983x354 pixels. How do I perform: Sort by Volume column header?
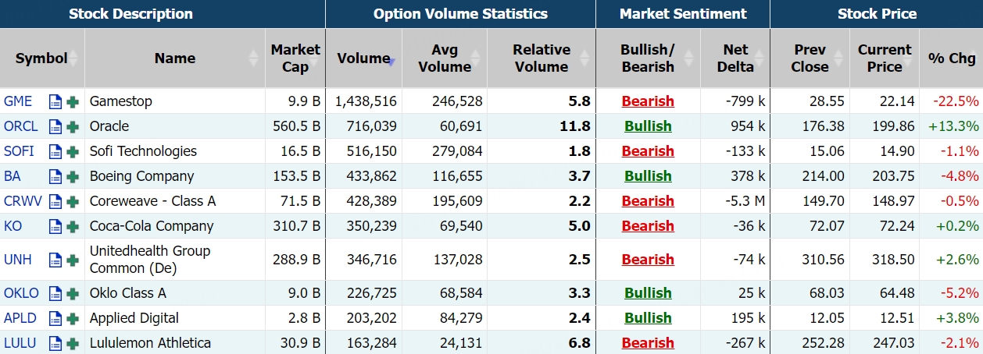(363, 58)
